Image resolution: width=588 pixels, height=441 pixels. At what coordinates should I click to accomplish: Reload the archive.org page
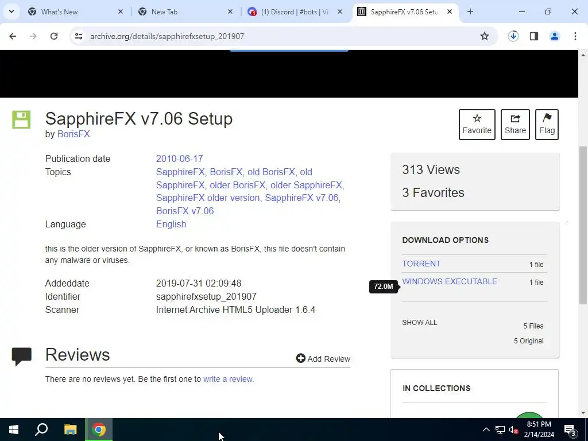tap(54, 36)
